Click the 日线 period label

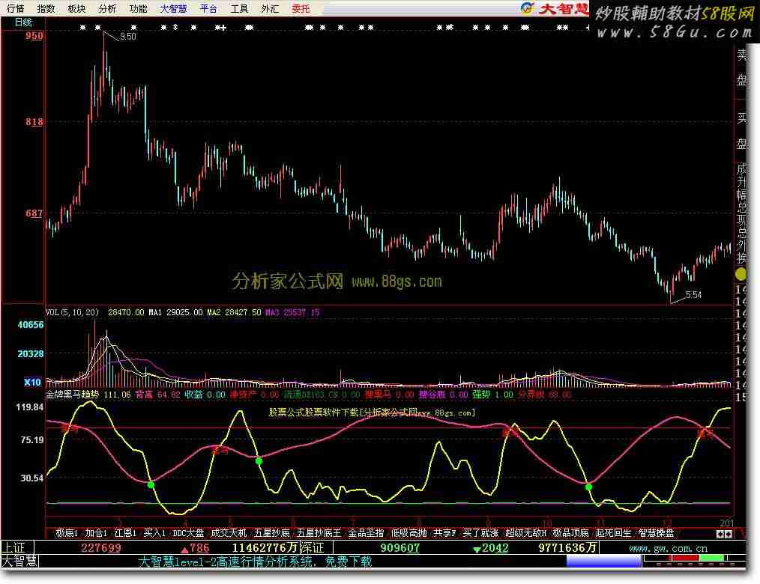point(22,22)
